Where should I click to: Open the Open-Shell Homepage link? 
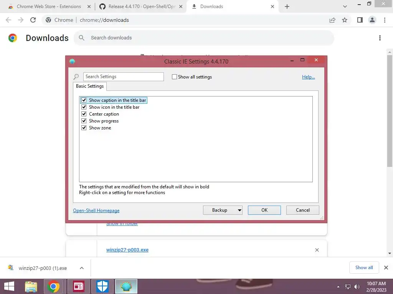click(96, 211)
